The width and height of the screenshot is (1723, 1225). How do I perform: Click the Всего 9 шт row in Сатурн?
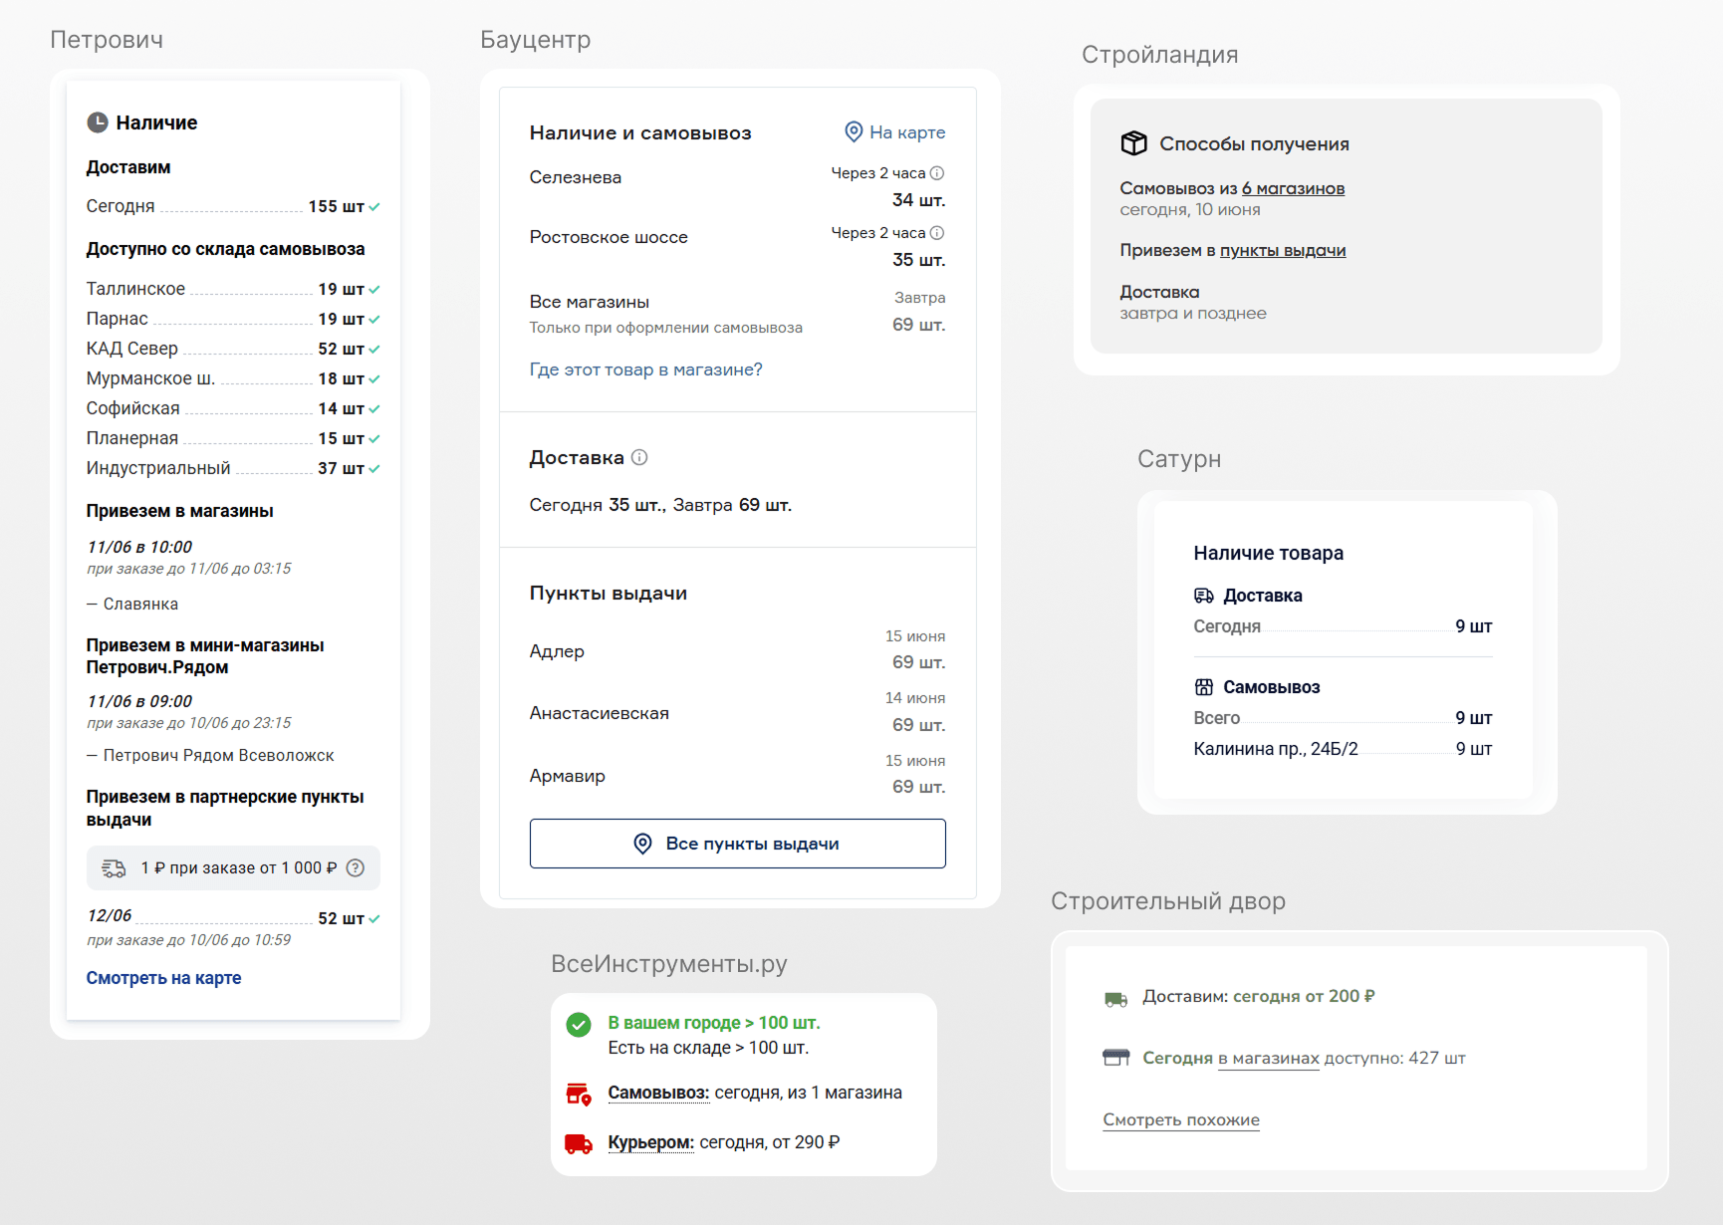click(x=1343, y=718)
